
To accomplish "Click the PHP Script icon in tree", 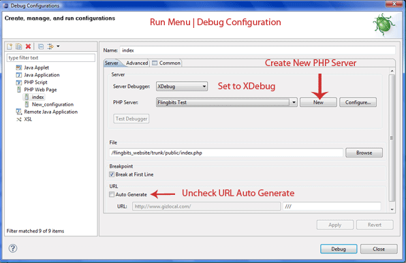I will pos(18,82).
